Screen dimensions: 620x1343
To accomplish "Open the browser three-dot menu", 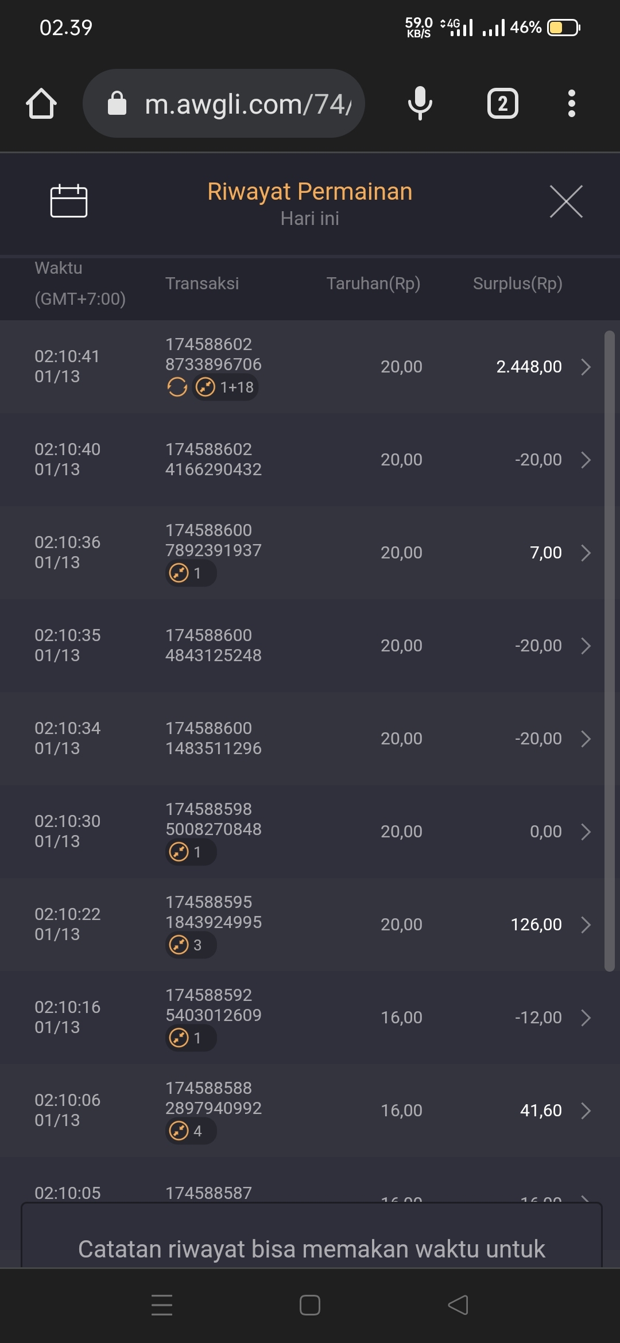I will coord(571,104).
